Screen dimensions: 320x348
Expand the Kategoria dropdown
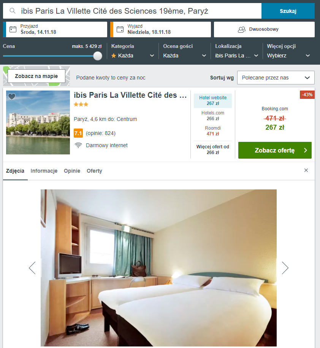(133, 56)
